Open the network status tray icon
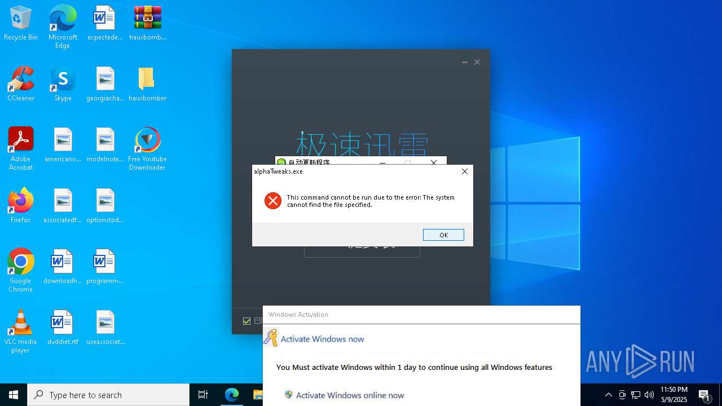The width and height of the screenshot is (722, 406). [636, 395]
